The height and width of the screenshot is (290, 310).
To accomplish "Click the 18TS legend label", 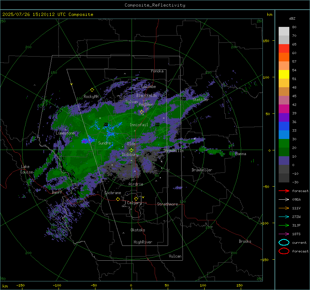I will point(296,234).
